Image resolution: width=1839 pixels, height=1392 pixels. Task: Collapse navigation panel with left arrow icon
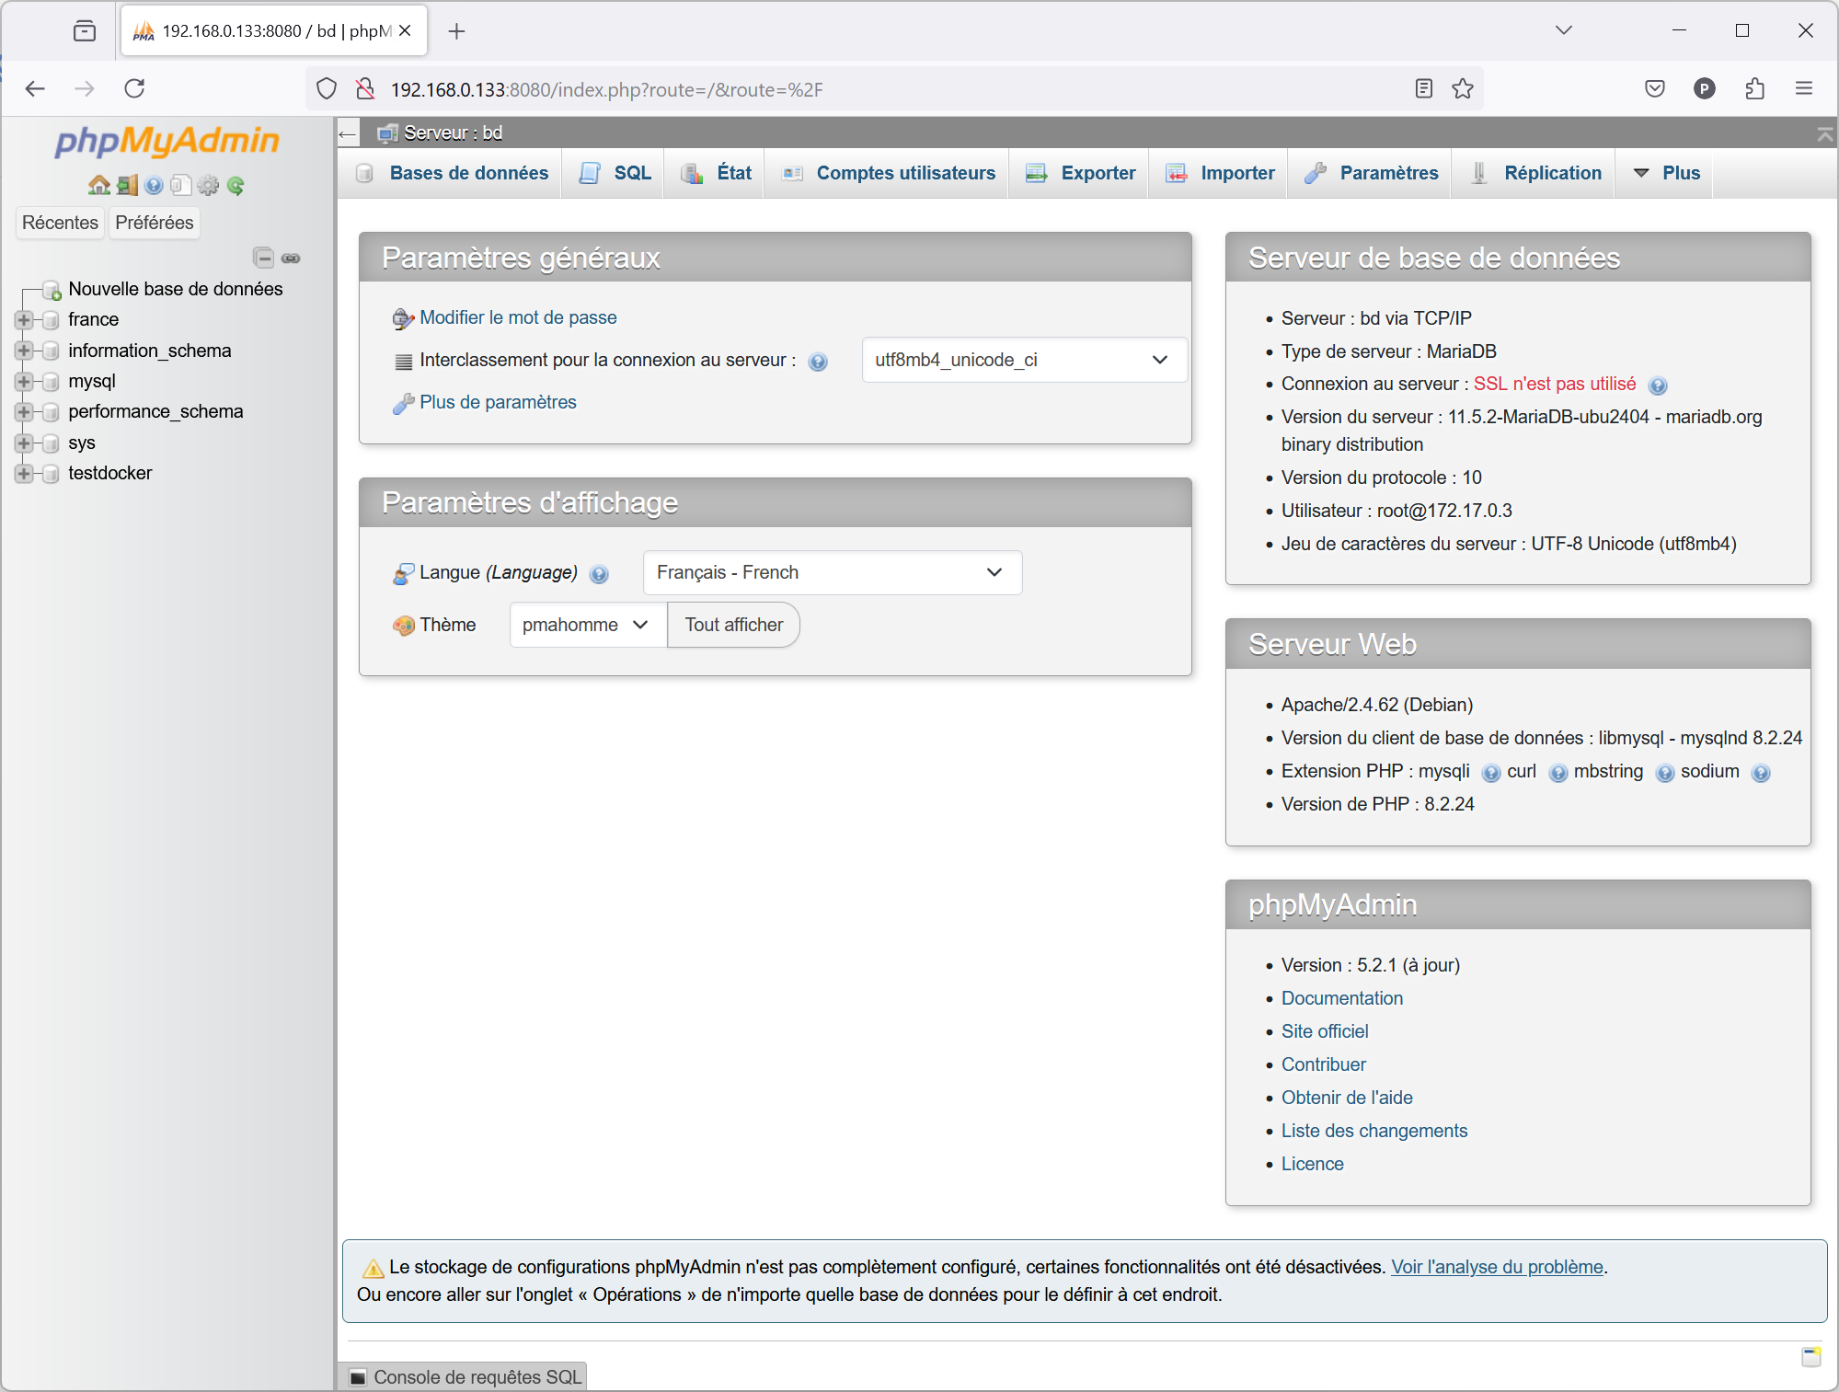348,133
